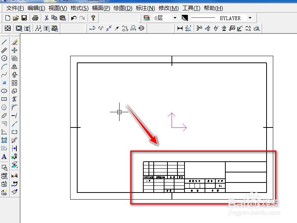Image resolution: width=297 pixels, height=223 pixels.
Task: Select the Trim scissors tool in the left toolbar
Action: 14,99
